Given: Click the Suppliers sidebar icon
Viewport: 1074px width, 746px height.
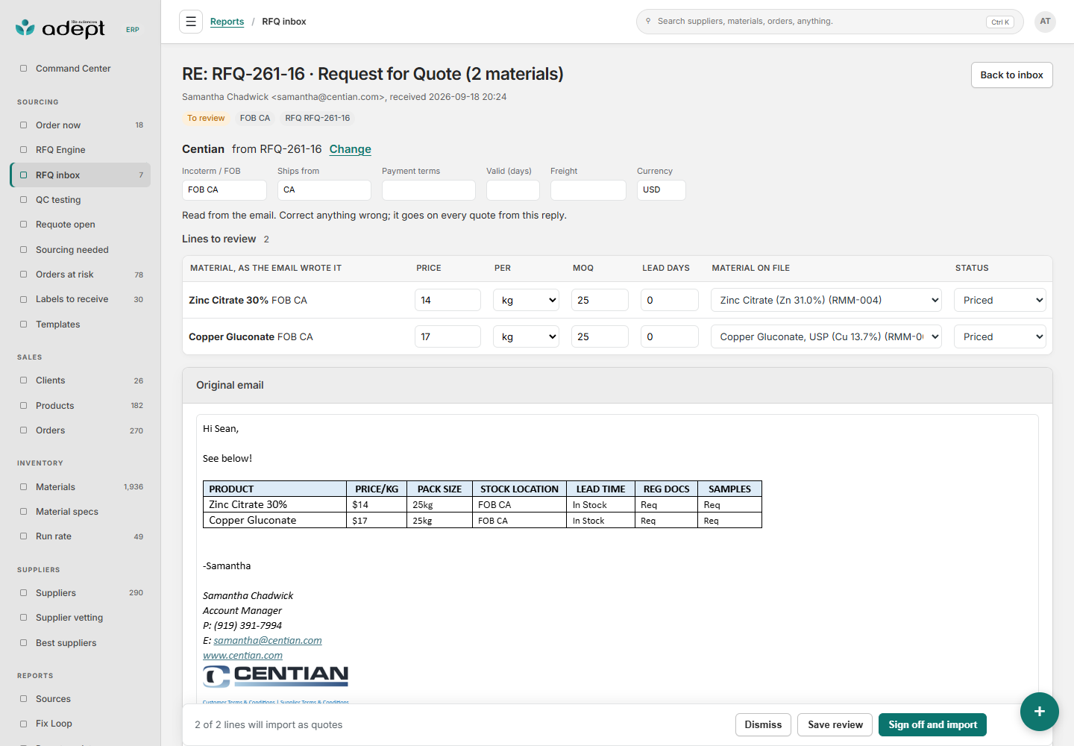Looking at the screenshot, I should point(23,593).
